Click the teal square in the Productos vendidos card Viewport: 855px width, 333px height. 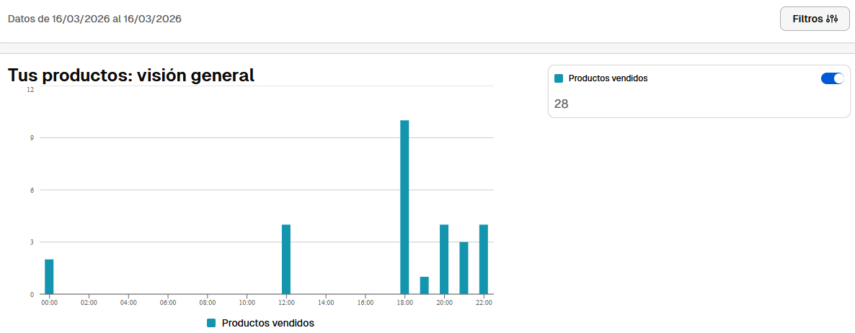pos(559,78)
